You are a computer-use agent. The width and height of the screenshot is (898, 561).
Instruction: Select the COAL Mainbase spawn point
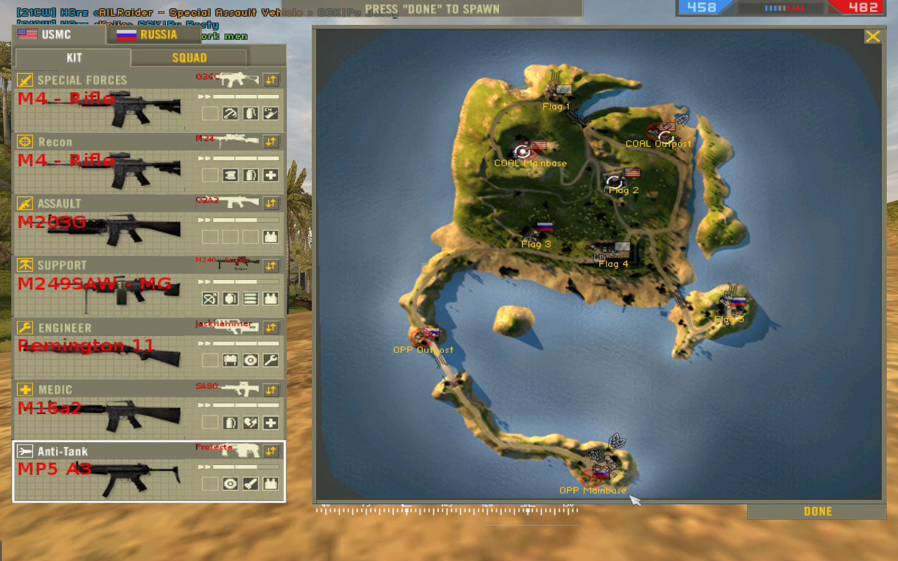(x=522, y=150)
